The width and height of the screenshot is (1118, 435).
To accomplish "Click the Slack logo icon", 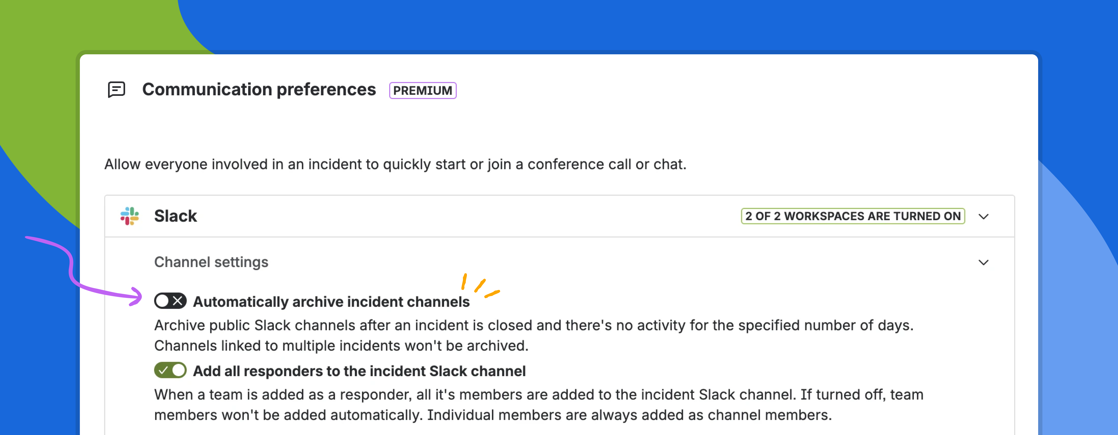I will (129, 216).
